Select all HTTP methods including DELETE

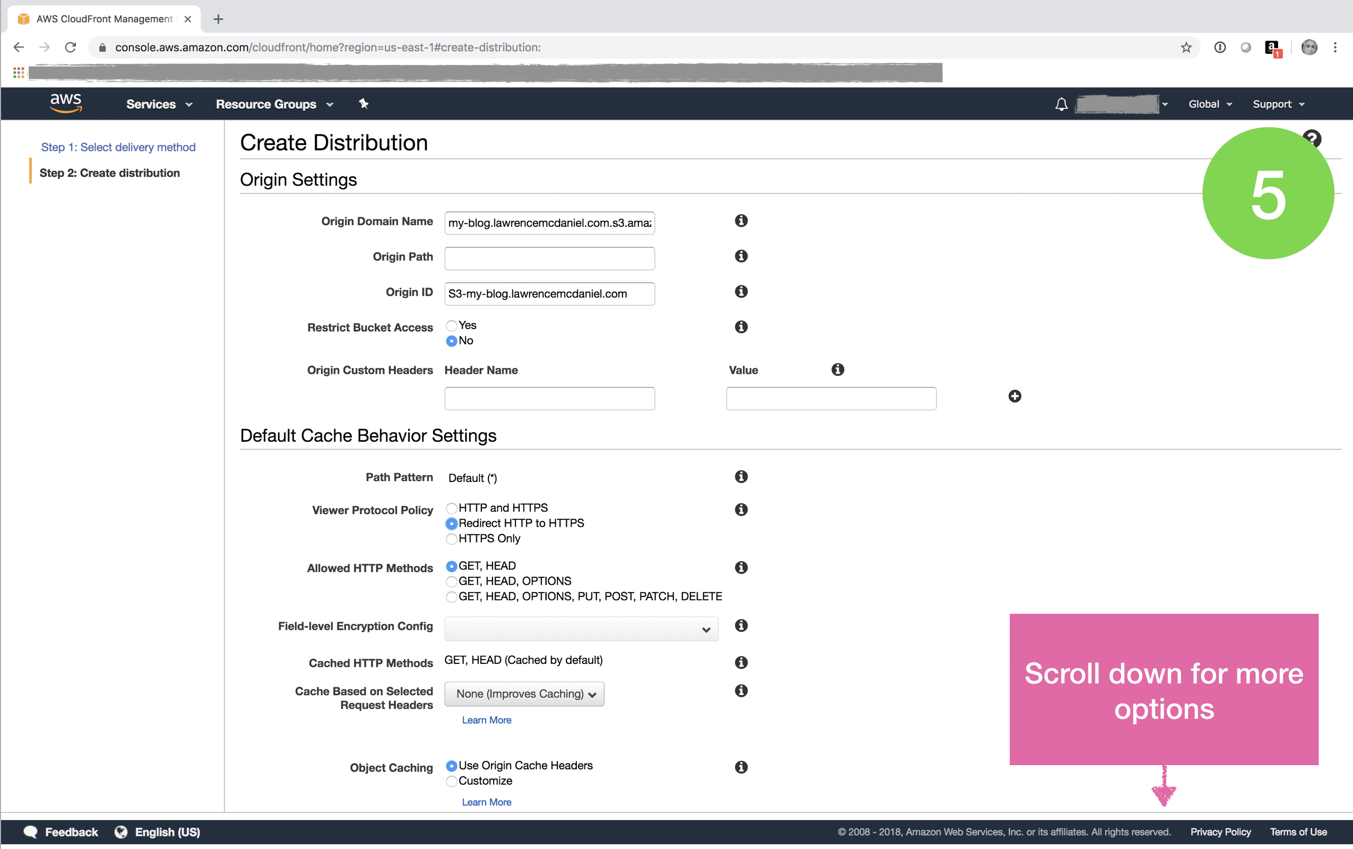451,597
